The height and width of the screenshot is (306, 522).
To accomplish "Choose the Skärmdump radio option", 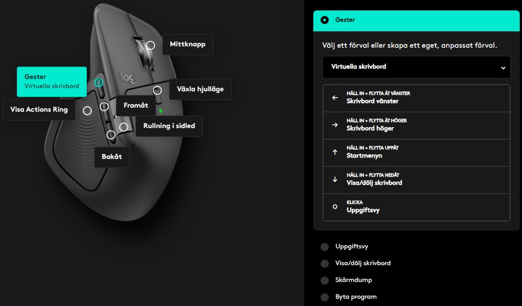I will point(325,280).
